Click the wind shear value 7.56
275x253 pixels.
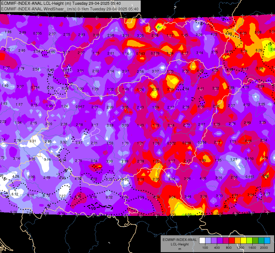141,197
